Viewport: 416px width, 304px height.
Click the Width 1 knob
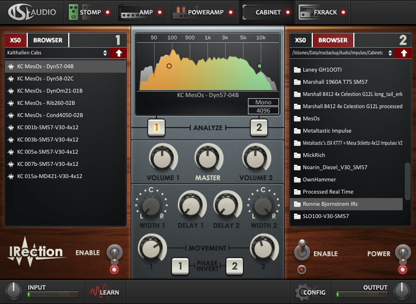pos(151,206)
